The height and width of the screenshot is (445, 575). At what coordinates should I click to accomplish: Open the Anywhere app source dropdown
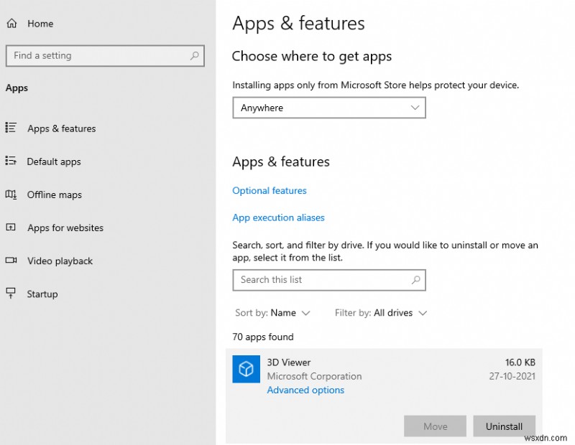point(329,108)
